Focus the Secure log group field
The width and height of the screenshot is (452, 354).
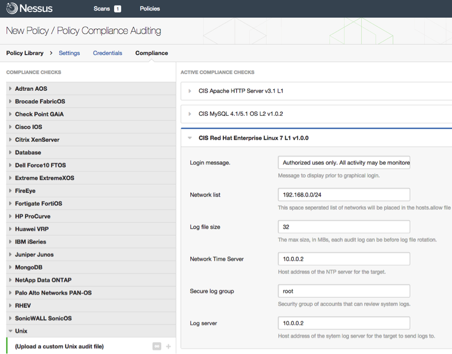pos(344,291)
